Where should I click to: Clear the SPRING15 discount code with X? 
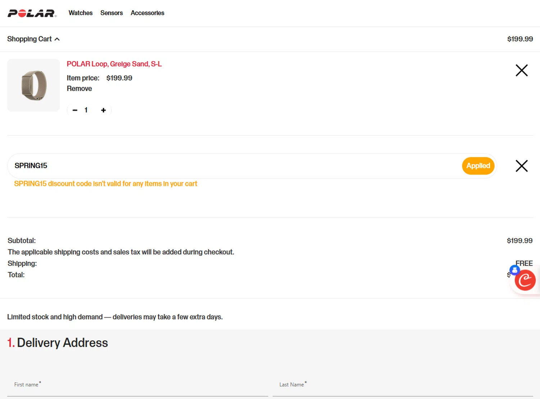pyautogui.click(x=521, y=166)
